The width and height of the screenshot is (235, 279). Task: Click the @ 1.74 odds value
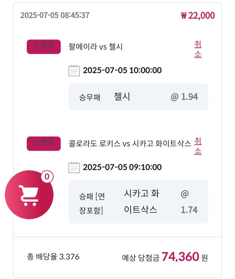coord(189,202)
